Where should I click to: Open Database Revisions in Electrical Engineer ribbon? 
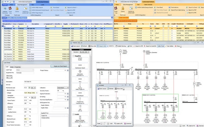click(x=5, y=10)
